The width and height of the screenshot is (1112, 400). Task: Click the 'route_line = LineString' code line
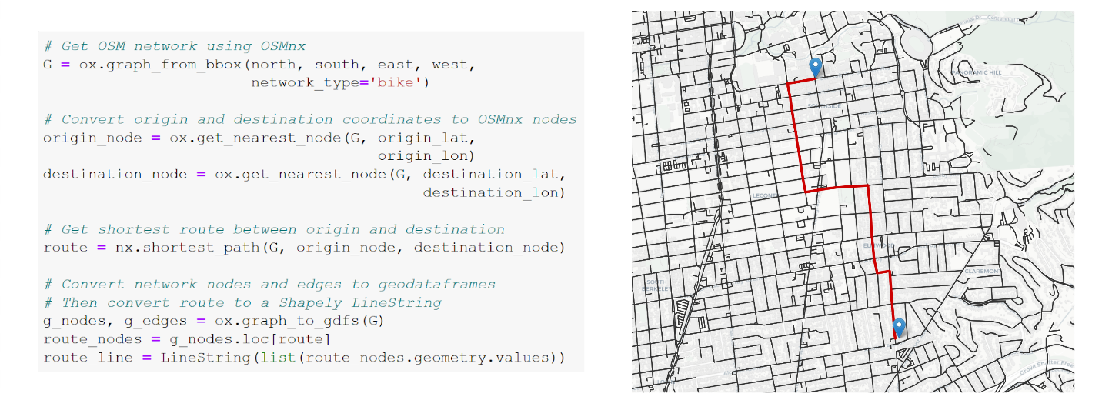coord(304,358)
